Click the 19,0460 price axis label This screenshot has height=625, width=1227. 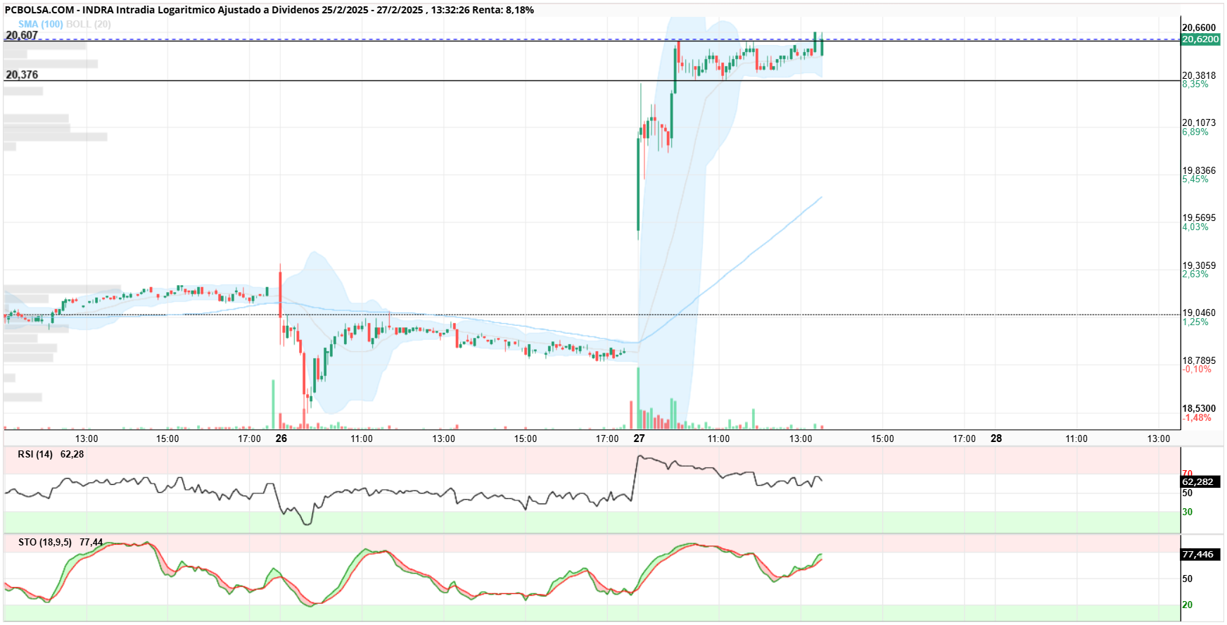[x=1199, y=312]
